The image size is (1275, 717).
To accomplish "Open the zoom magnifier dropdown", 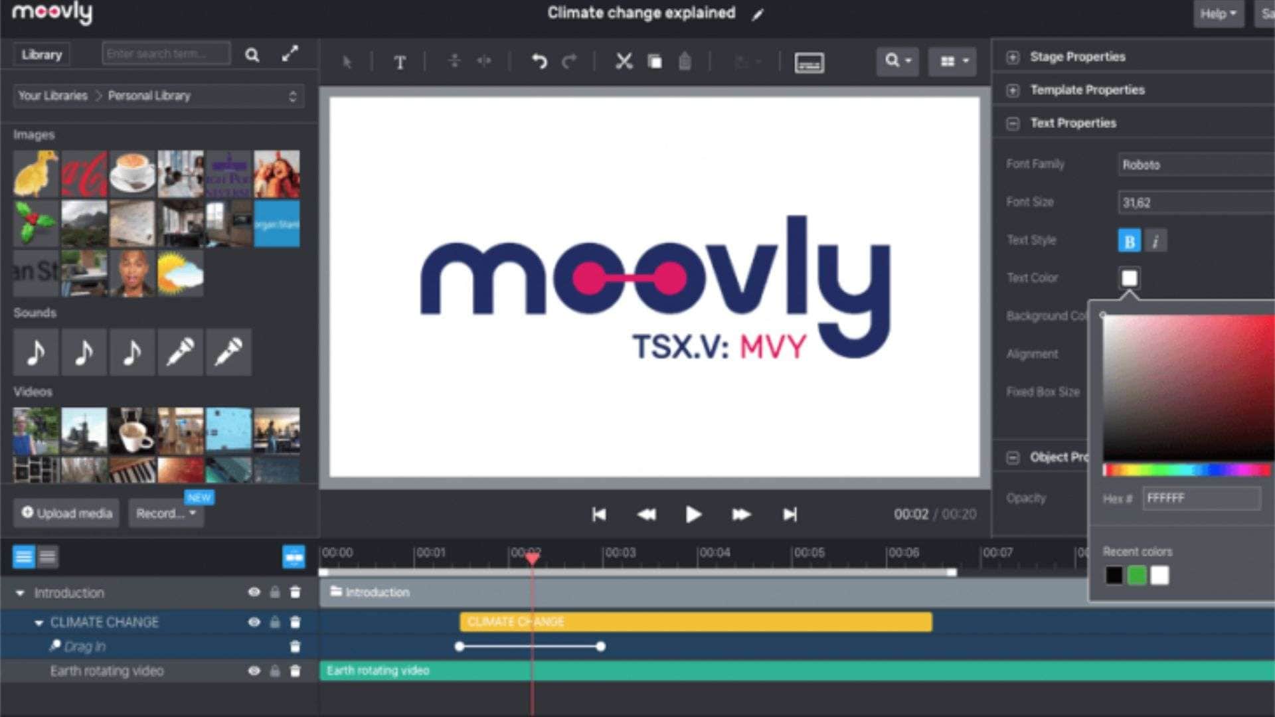I will click(x=898, y=62).
